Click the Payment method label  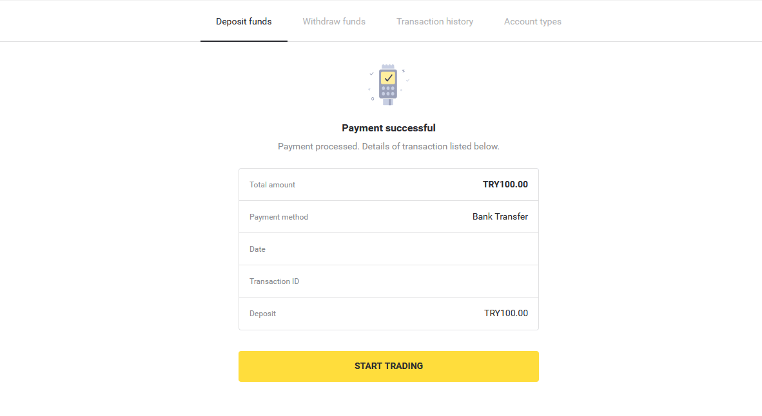[278, 217]
